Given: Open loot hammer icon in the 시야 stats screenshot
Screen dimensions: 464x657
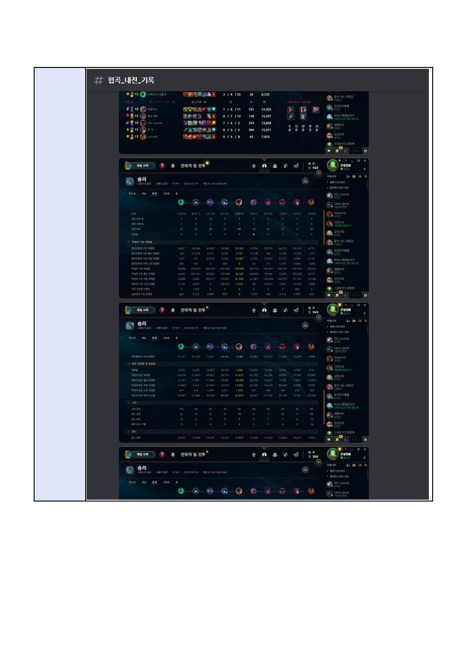Looking at the screenshot, I should point(285,310).
